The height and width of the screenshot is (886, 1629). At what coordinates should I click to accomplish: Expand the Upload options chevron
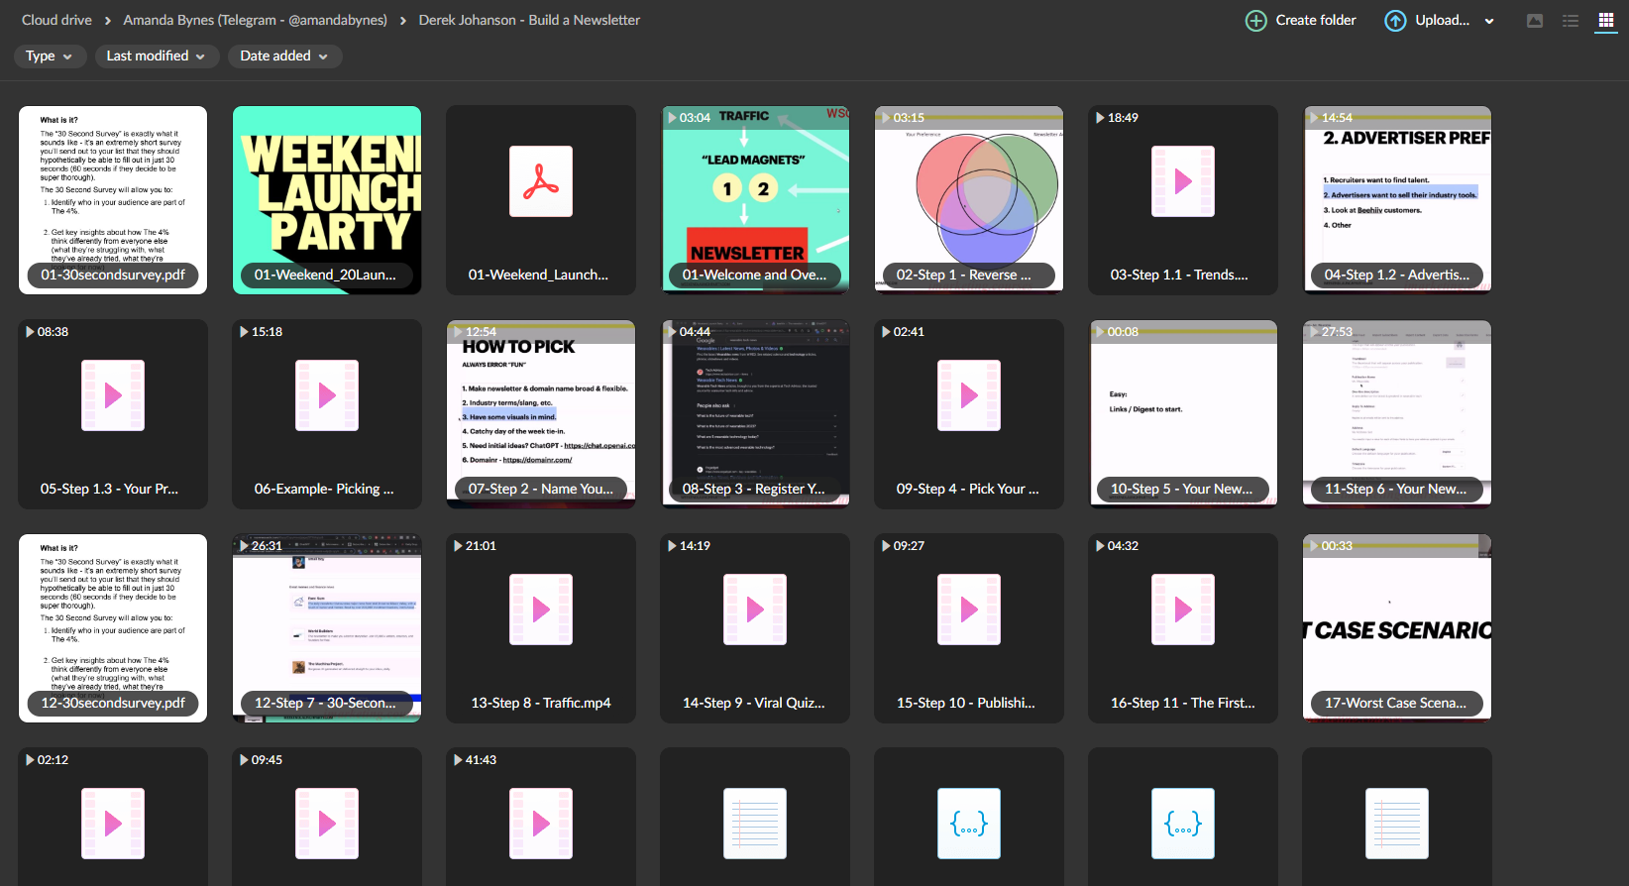tap(1489, 21)
